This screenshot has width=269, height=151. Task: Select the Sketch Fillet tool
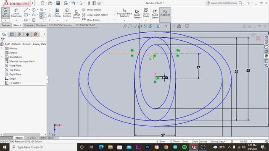(42, 20)
